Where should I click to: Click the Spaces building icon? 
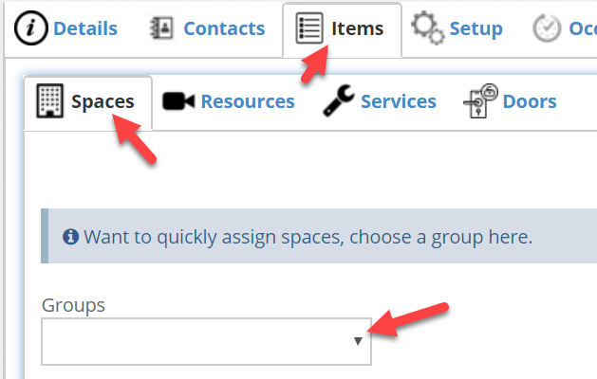(x=50, y=100)
